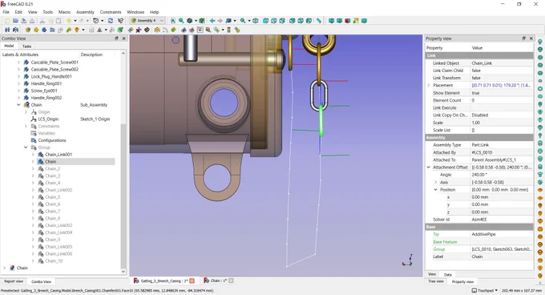The height and width of the screenshot is (295, 545).
Task: Select LCS_Origin tree item
Action: click(x=48, y=119)
